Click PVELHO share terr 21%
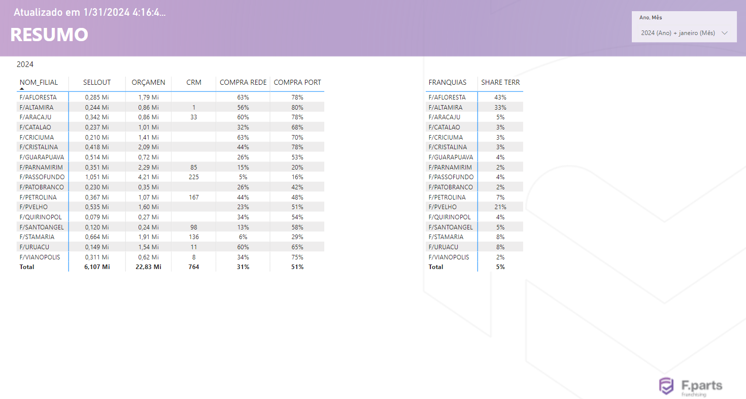Viewport: 746px width, 399px height. pos(500,207)
